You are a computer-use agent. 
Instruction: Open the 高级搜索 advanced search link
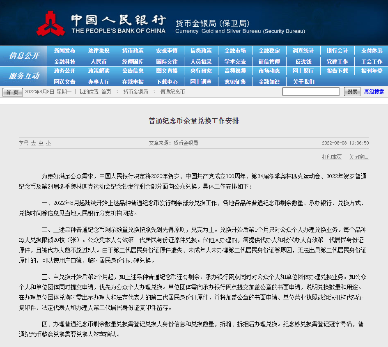point(374,92)
